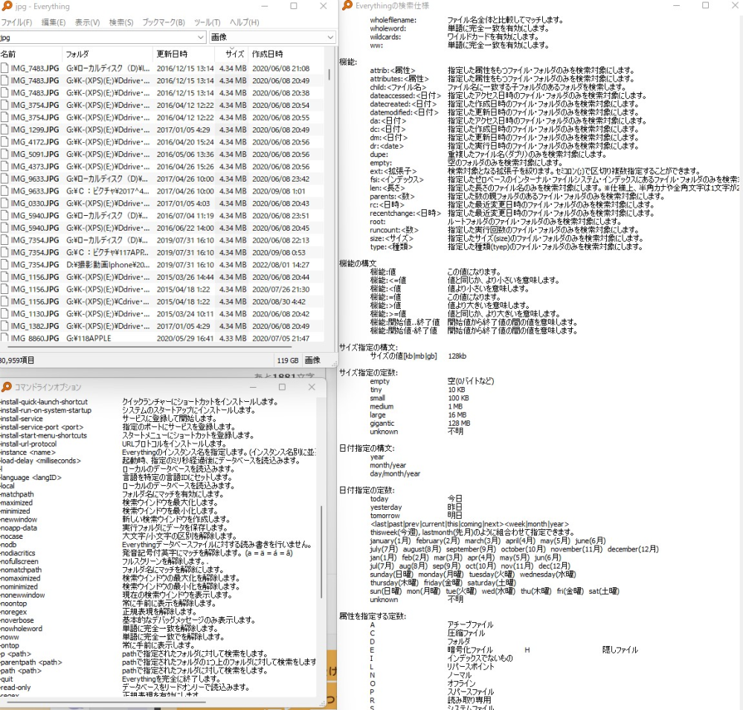Open the ファイル(F) menu

16,22
